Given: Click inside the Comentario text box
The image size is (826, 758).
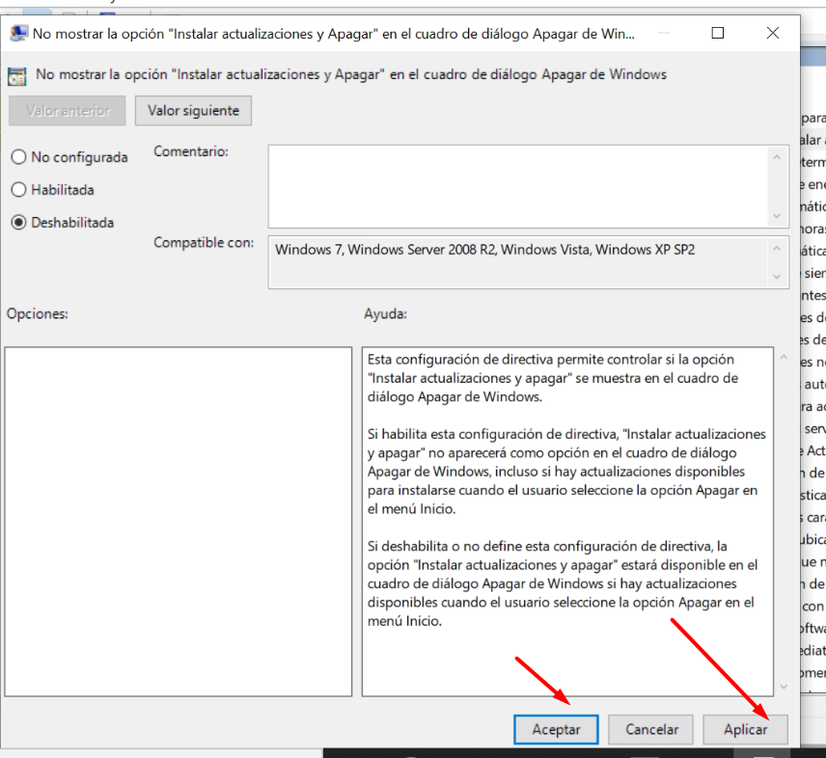Looking at the screenshot, I should pos(516,186).
